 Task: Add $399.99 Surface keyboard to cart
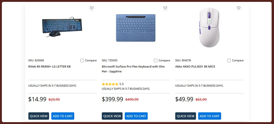(x=136, y=116)
